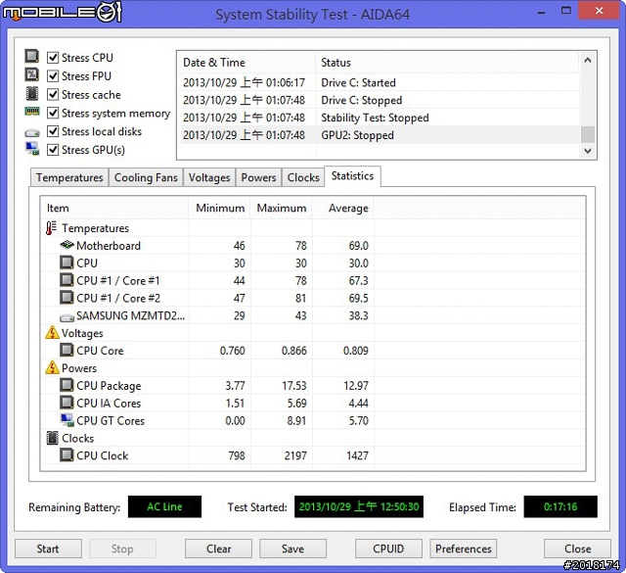Image resolution: width=626 pixels, height=573 pixels.
Task: Click the system memory RAM icon
Action: pyautogui.click(x=32, y=111)
